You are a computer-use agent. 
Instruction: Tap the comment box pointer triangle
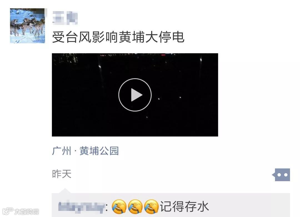[65, 191]
